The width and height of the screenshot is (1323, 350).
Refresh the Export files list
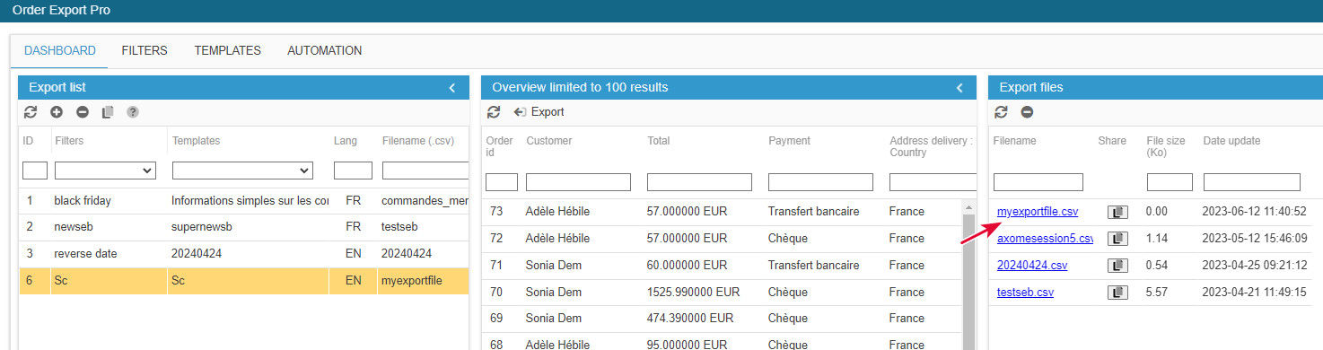[1002, 112]
